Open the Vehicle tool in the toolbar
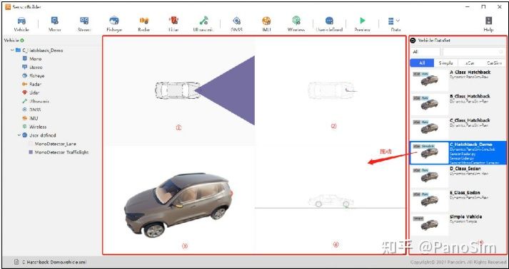Image resolution: width=509 pixels, height=269 pixels. click(21, 24)
